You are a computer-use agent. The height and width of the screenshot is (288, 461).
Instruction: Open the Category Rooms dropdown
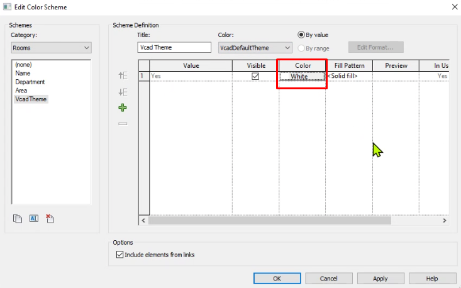52,48
